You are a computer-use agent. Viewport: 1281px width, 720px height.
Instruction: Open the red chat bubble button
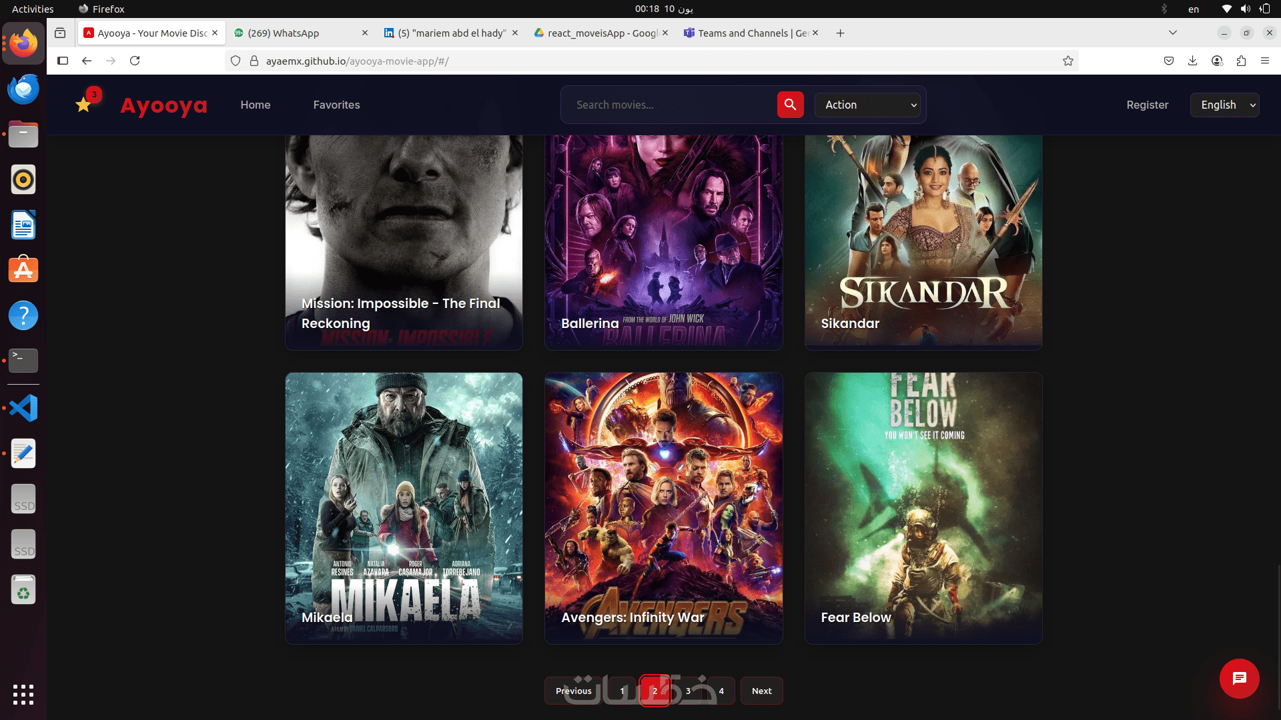(x=1239, y=679)
